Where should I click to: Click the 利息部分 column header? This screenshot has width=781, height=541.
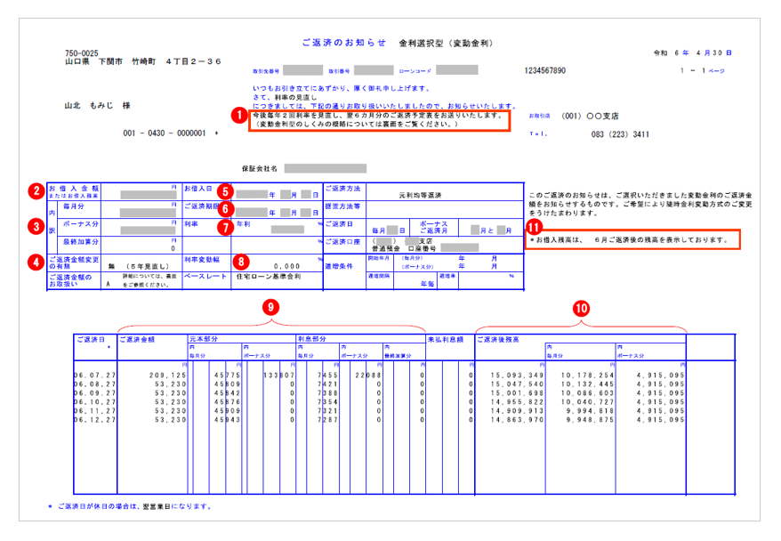click(312, 339)
